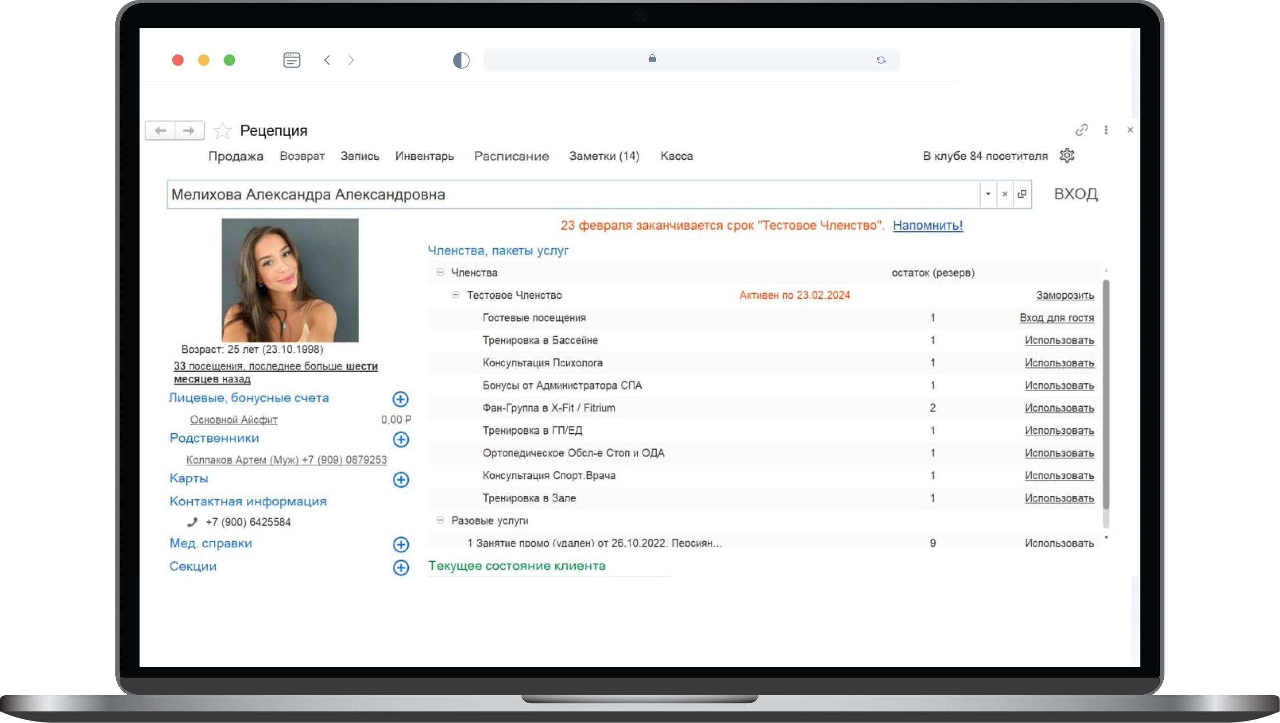
Task: Add a new Лицевые, бонусные счета entry
Action: (x=400, y=399)
